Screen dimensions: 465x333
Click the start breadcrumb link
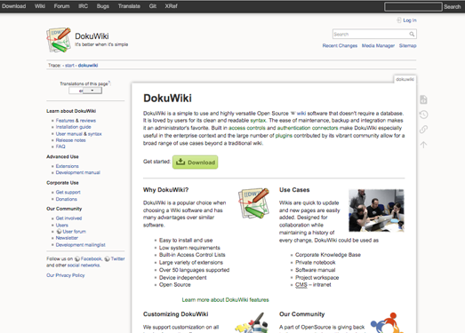[69, 65]
